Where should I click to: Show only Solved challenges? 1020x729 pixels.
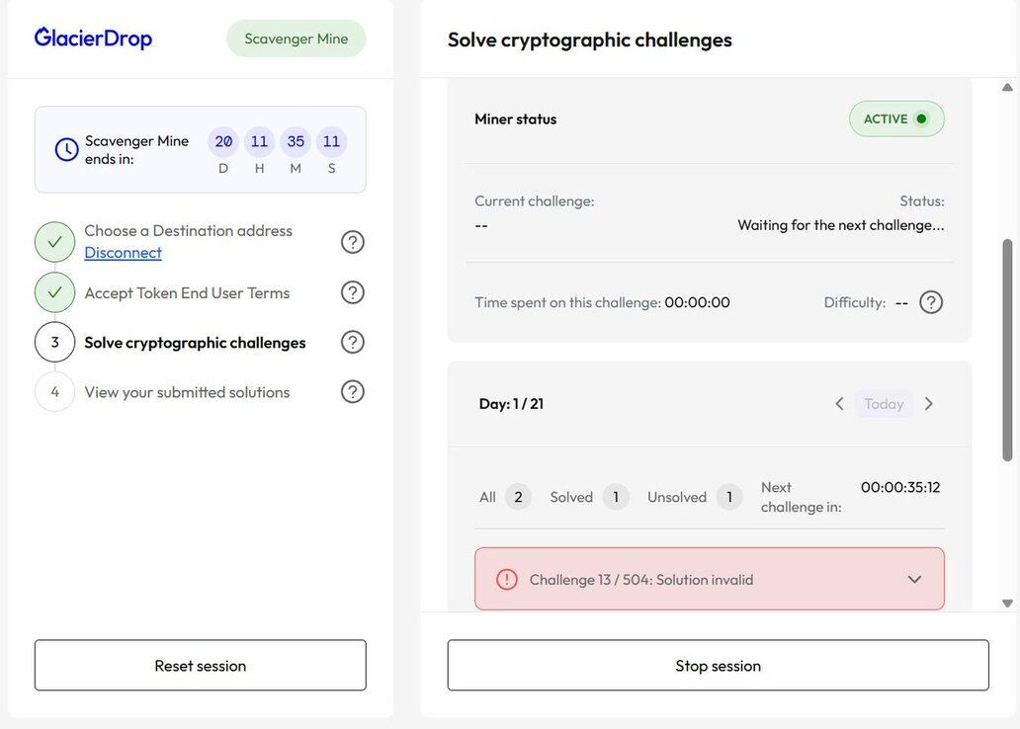(588, 497)
